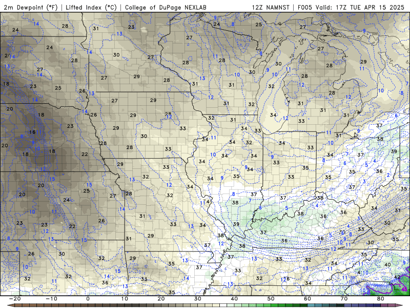This screenshot has width=410, height=308.
Task: Click the "60" label under the color scale
Action: click(307, 299)
